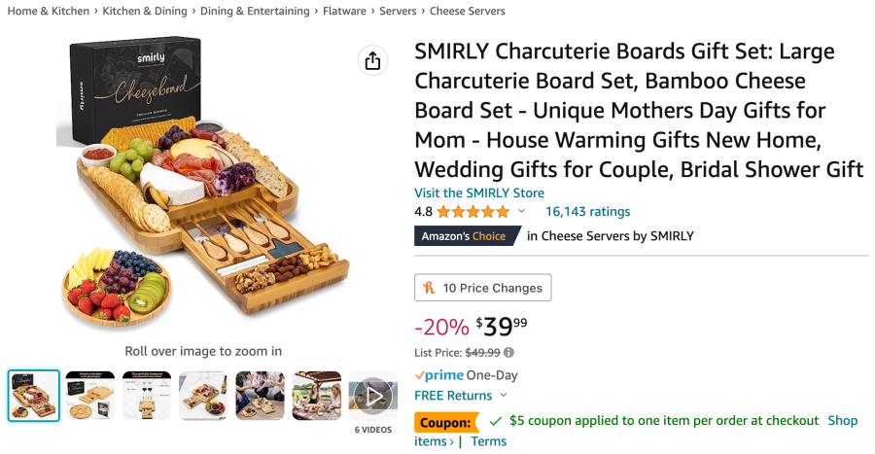Open the Flatware breadcrumb category
The height and width of the screenshot is (454, 875).
(x=344, y=12)
